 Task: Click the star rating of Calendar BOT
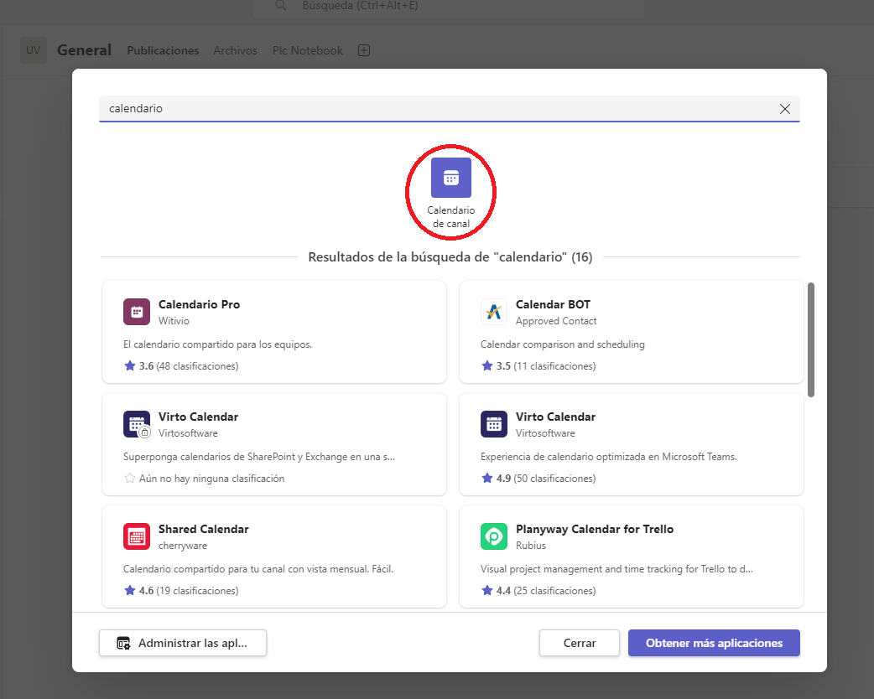point(487,366)
